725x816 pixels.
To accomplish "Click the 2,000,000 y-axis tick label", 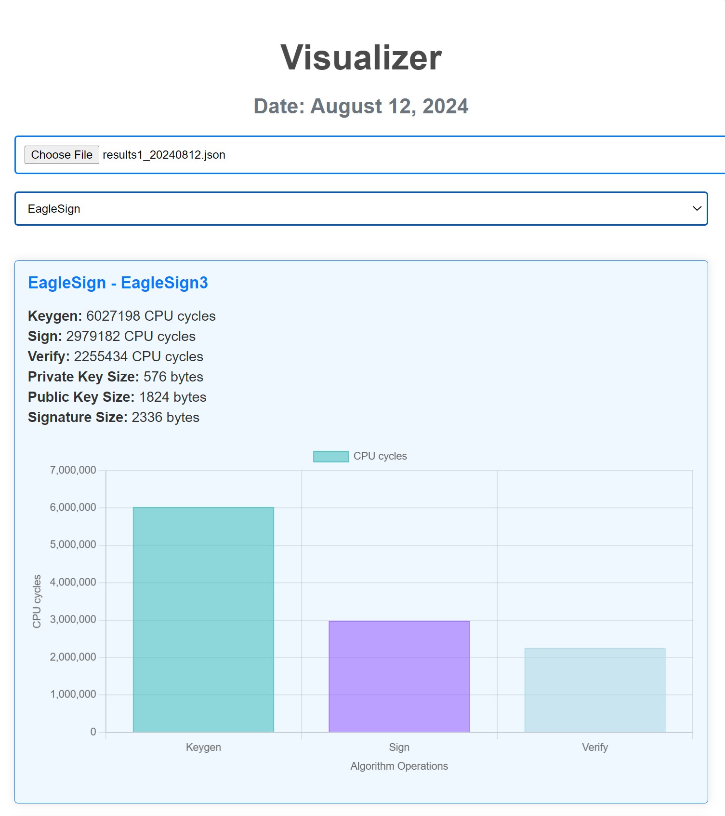I will coord(73,657).
